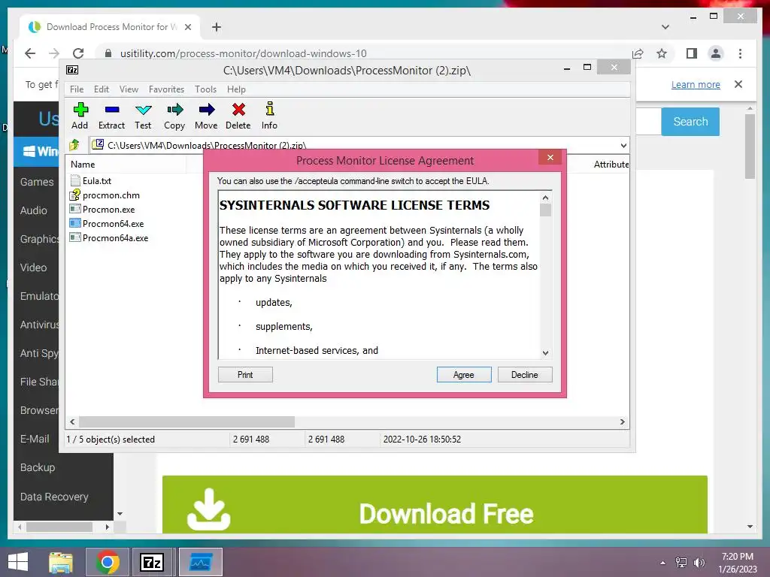Open the View menu in 7-Zip

pos(129,89)
